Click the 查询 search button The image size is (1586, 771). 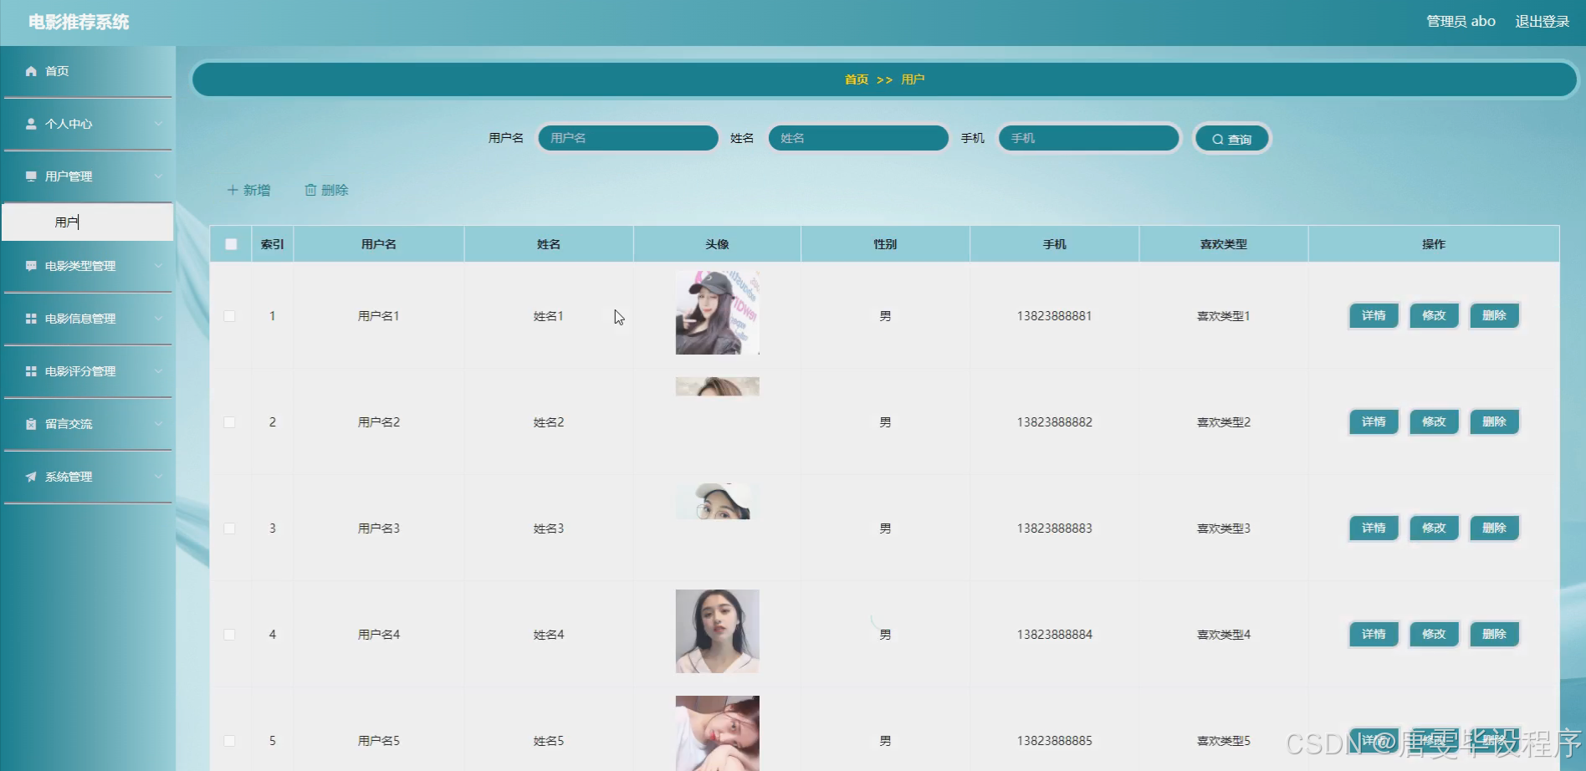coord(1232,140)
